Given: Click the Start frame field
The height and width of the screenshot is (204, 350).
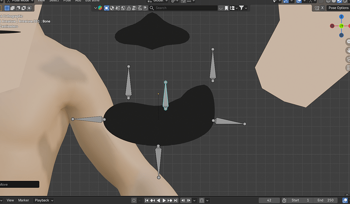Looking at the screenshot, I should [300, 200].
